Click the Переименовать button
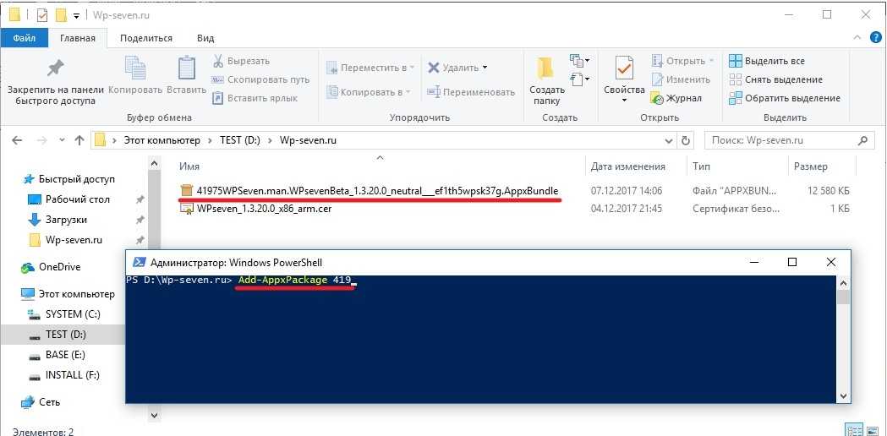The width and height of the screenshot is (887, 436). point(471,92)
